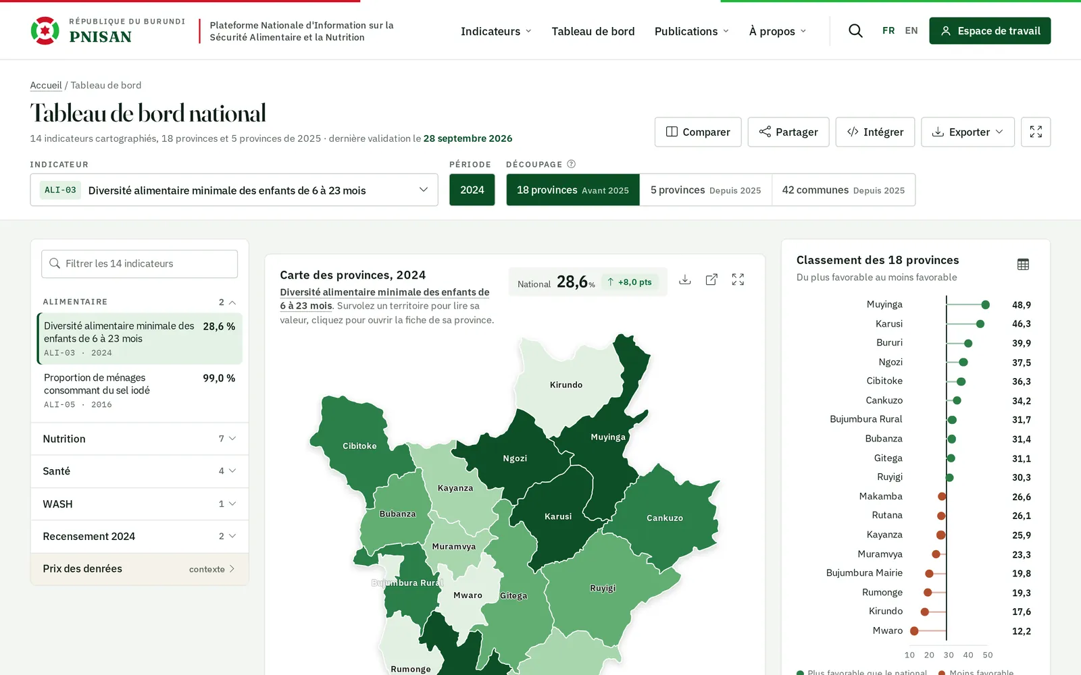Select the 5 provinces Depuis 2025 division
The height and width of the screenshot is (675, 1081).
[x=705, y=190]
